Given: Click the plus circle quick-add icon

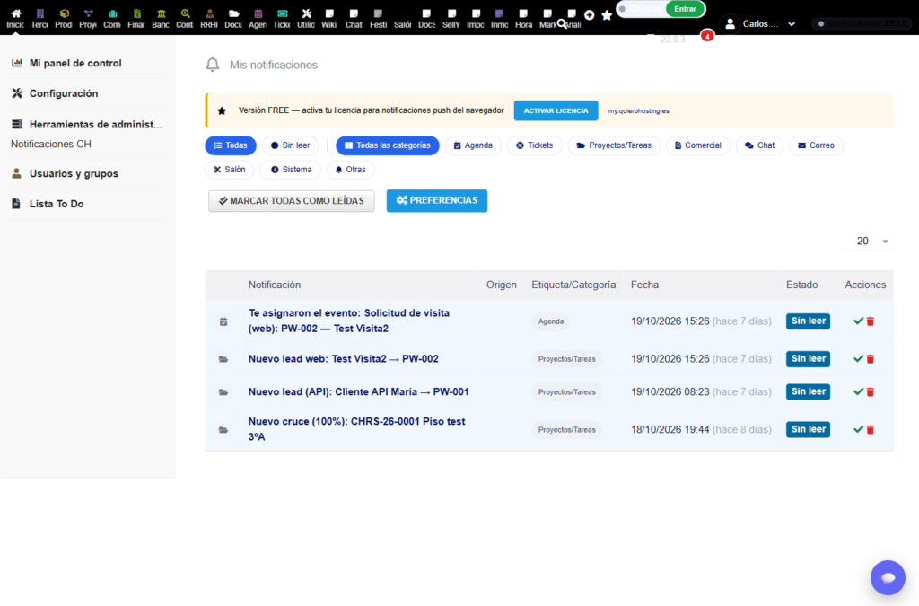Looking at the screenshot, I should (589, 15).
